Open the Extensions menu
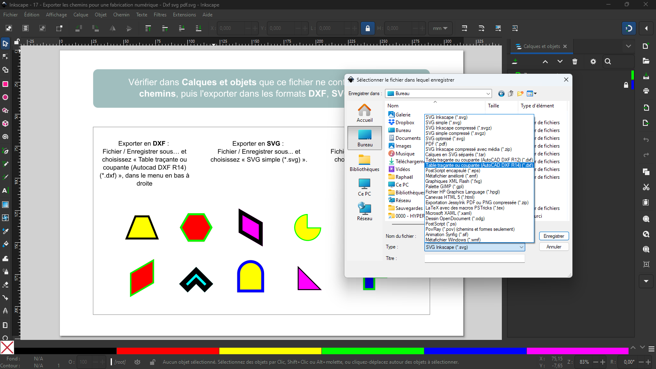This screenshot has width=656, height=369. (x=184, y=15)
